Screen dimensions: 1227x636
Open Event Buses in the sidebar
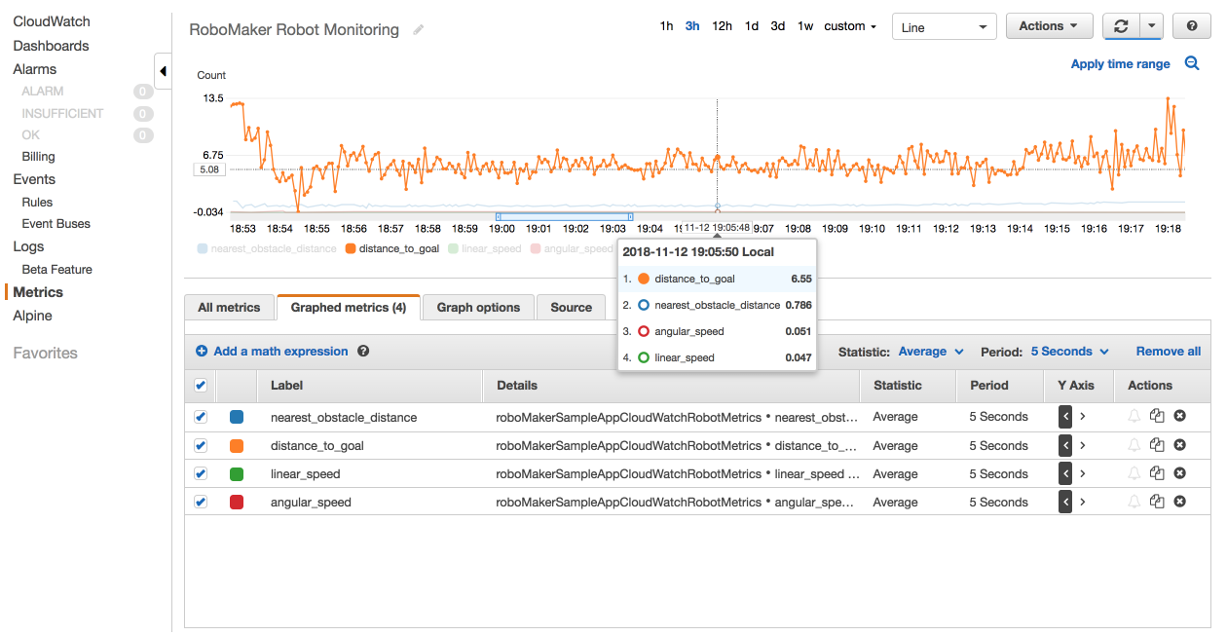pyautogui.click(x=56, y=223)
